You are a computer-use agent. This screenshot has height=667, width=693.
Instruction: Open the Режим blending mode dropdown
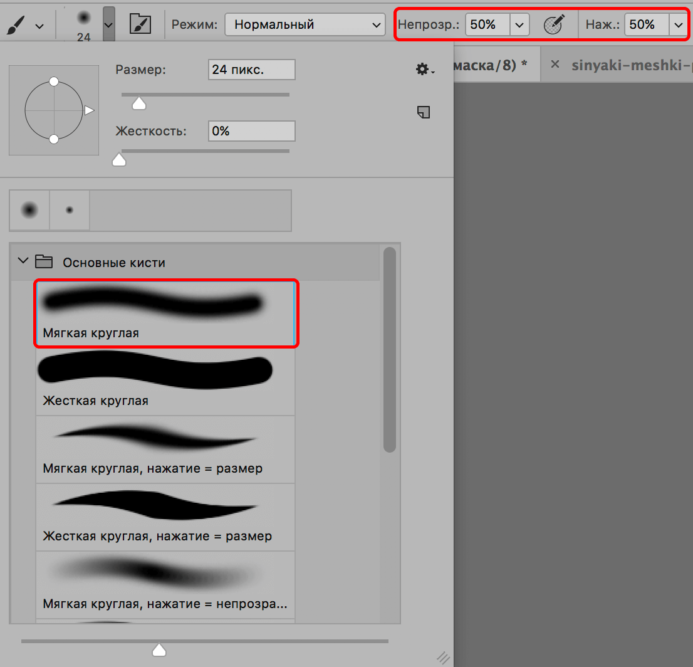[x=305, y=25]
